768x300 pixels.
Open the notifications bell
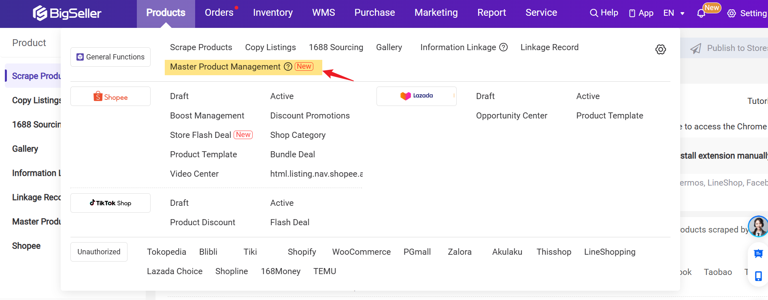click(x=701, y=13)
